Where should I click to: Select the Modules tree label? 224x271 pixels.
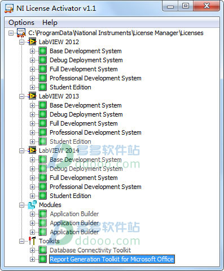coord(50,205)
